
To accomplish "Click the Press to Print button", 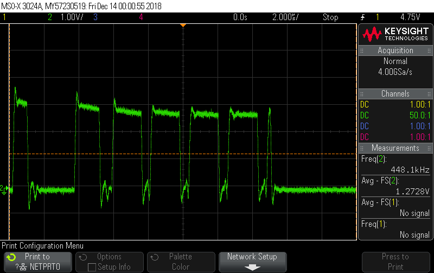I will (x=396, y=262).
